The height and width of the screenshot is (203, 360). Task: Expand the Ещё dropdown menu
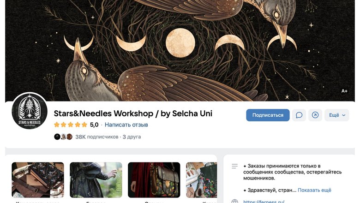[x=336, y=115]
